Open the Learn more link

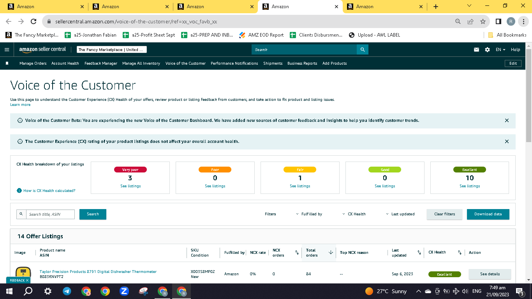pos(20,105)
